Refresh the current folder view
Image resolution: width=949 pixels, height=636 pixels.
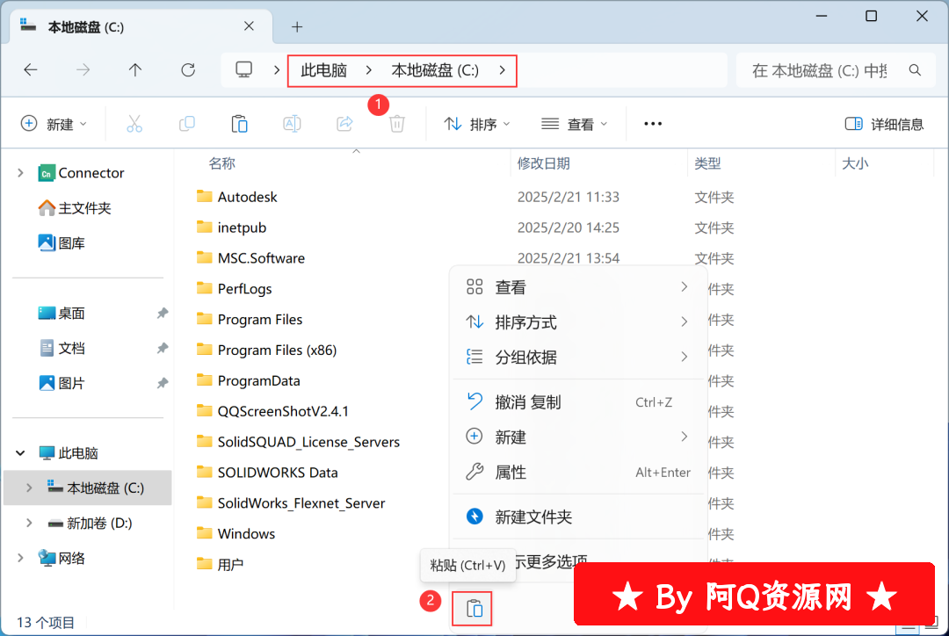pyautogui.click(x=188, y=70)
